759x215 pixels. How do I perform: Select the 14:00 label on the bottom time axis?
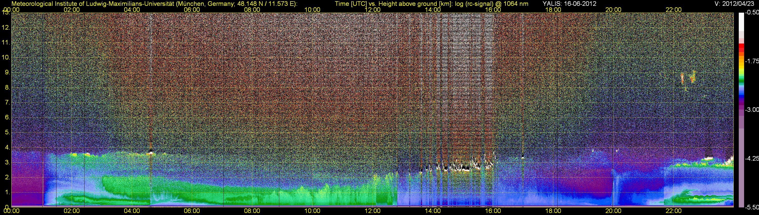click(433, 211)
